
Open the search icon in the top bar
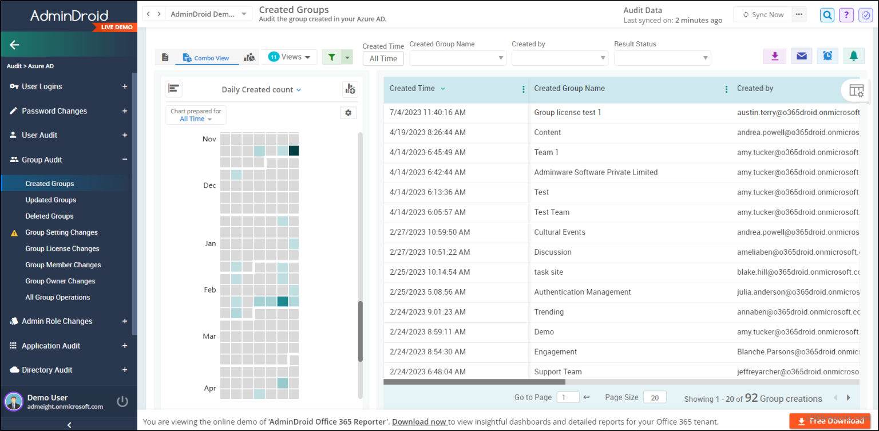827,15
